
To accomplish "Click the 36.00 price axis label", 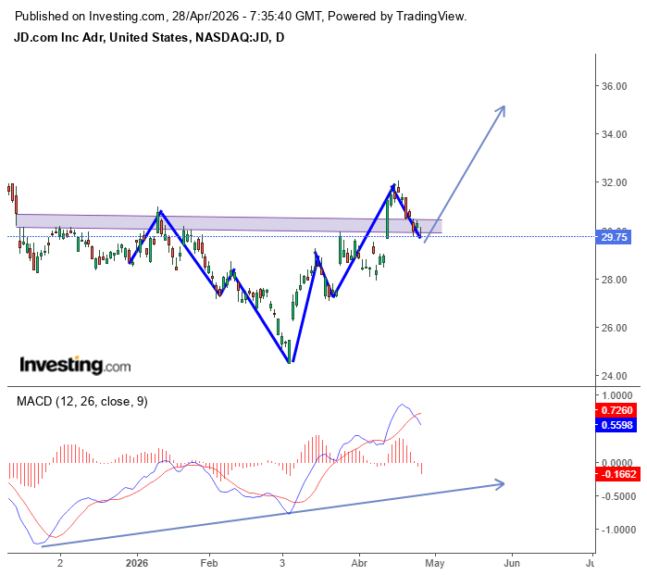I will 614,86.
